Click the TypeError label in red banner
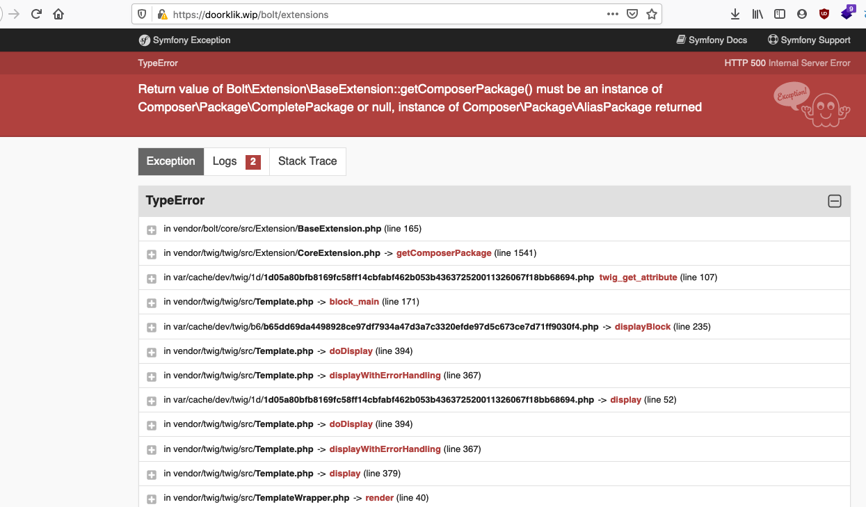The width and height of the screenshot is (866, 507). pyautogui.click(x=158, y=63)
